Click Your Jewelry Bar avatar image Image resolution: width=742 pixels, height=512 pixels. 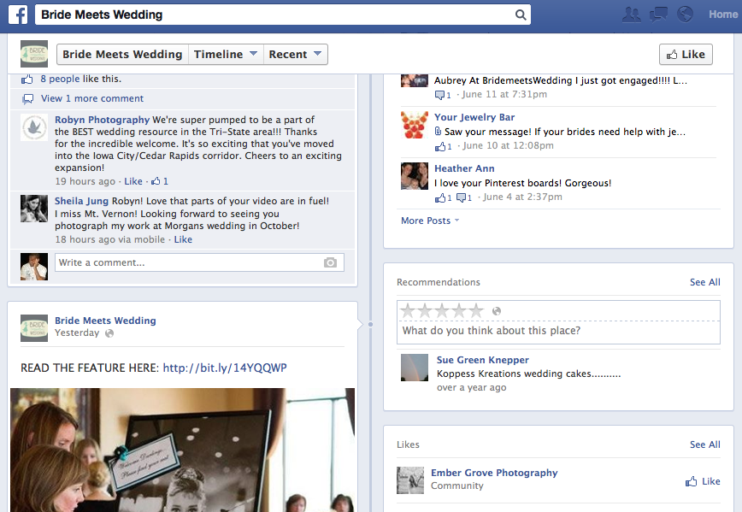[415, 125]
